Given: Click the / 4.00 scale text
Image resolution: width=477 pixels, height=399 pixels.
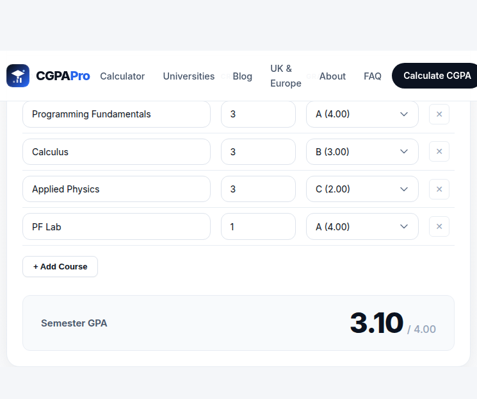Looking at the screenshot, I should pos(422,329).
